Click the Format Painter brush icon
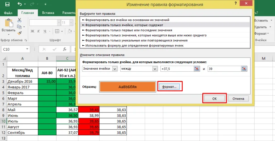 (x=19, y=33)
